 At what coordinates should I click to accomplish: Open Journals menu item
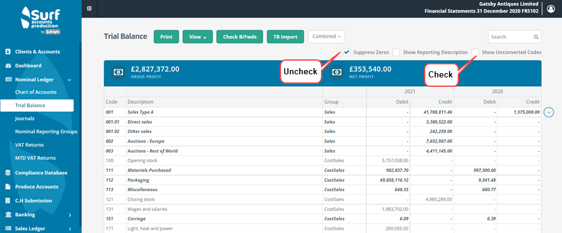25,118
